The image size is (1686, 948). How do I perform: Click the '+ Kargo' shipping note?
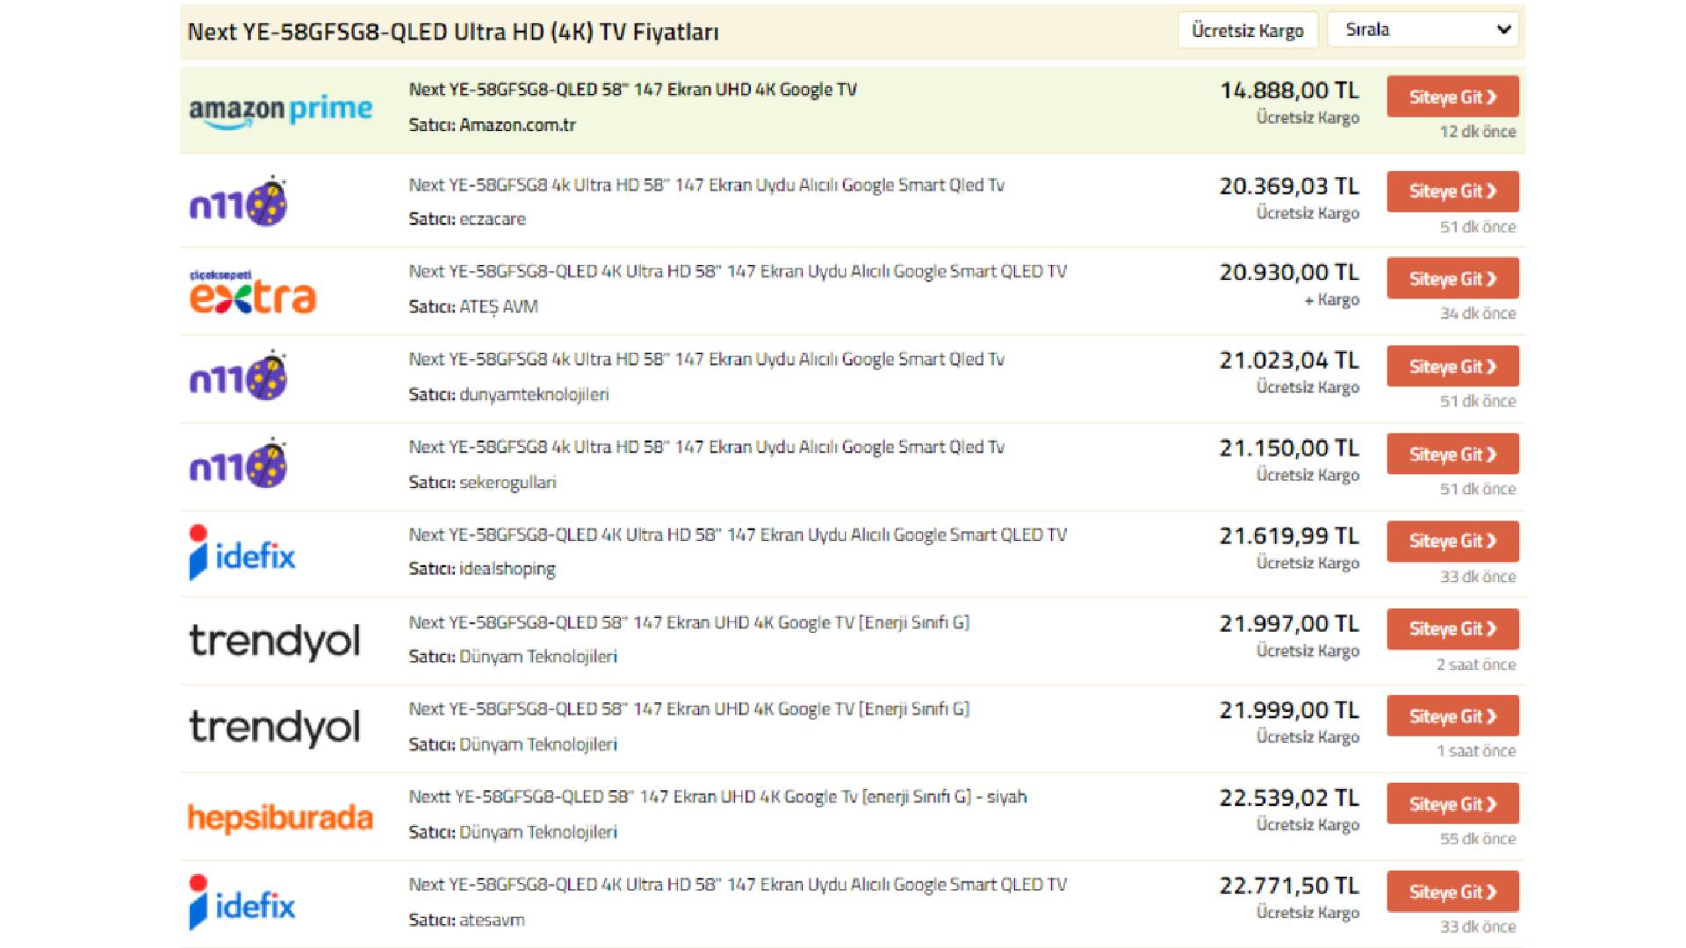pos(1332,300)
